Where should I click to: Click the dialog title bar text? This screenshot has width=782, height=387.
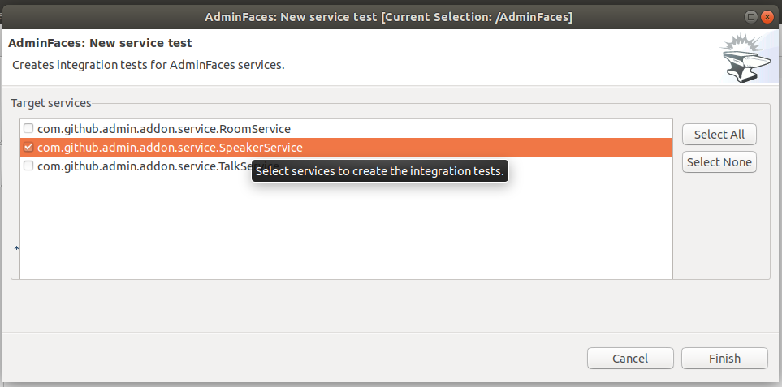[388, 17]
